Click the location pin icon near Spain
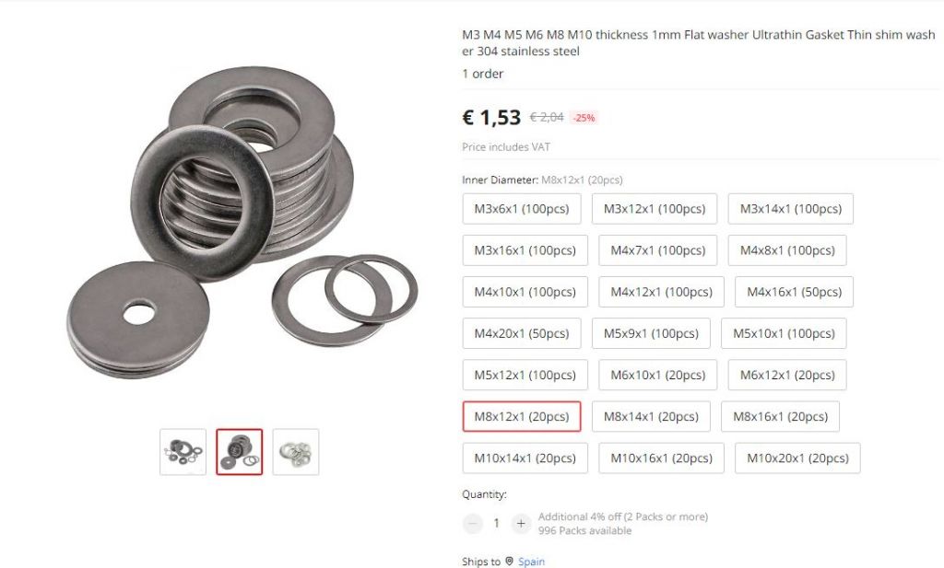Image resolution: width=944 pixels, height=568 pixels. [509, 561]
